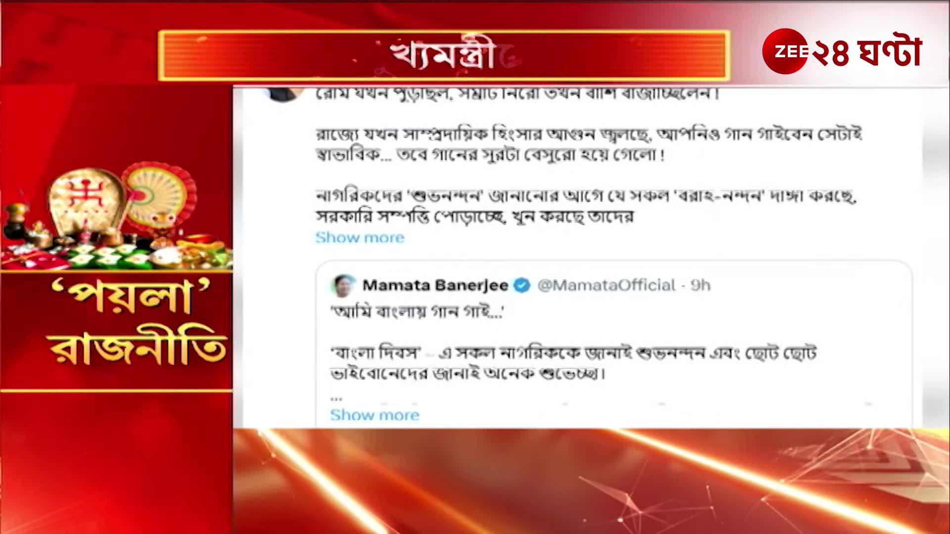The image size is (950, 534).
Task: Click the blue verified badge
Action: [522, 285]
